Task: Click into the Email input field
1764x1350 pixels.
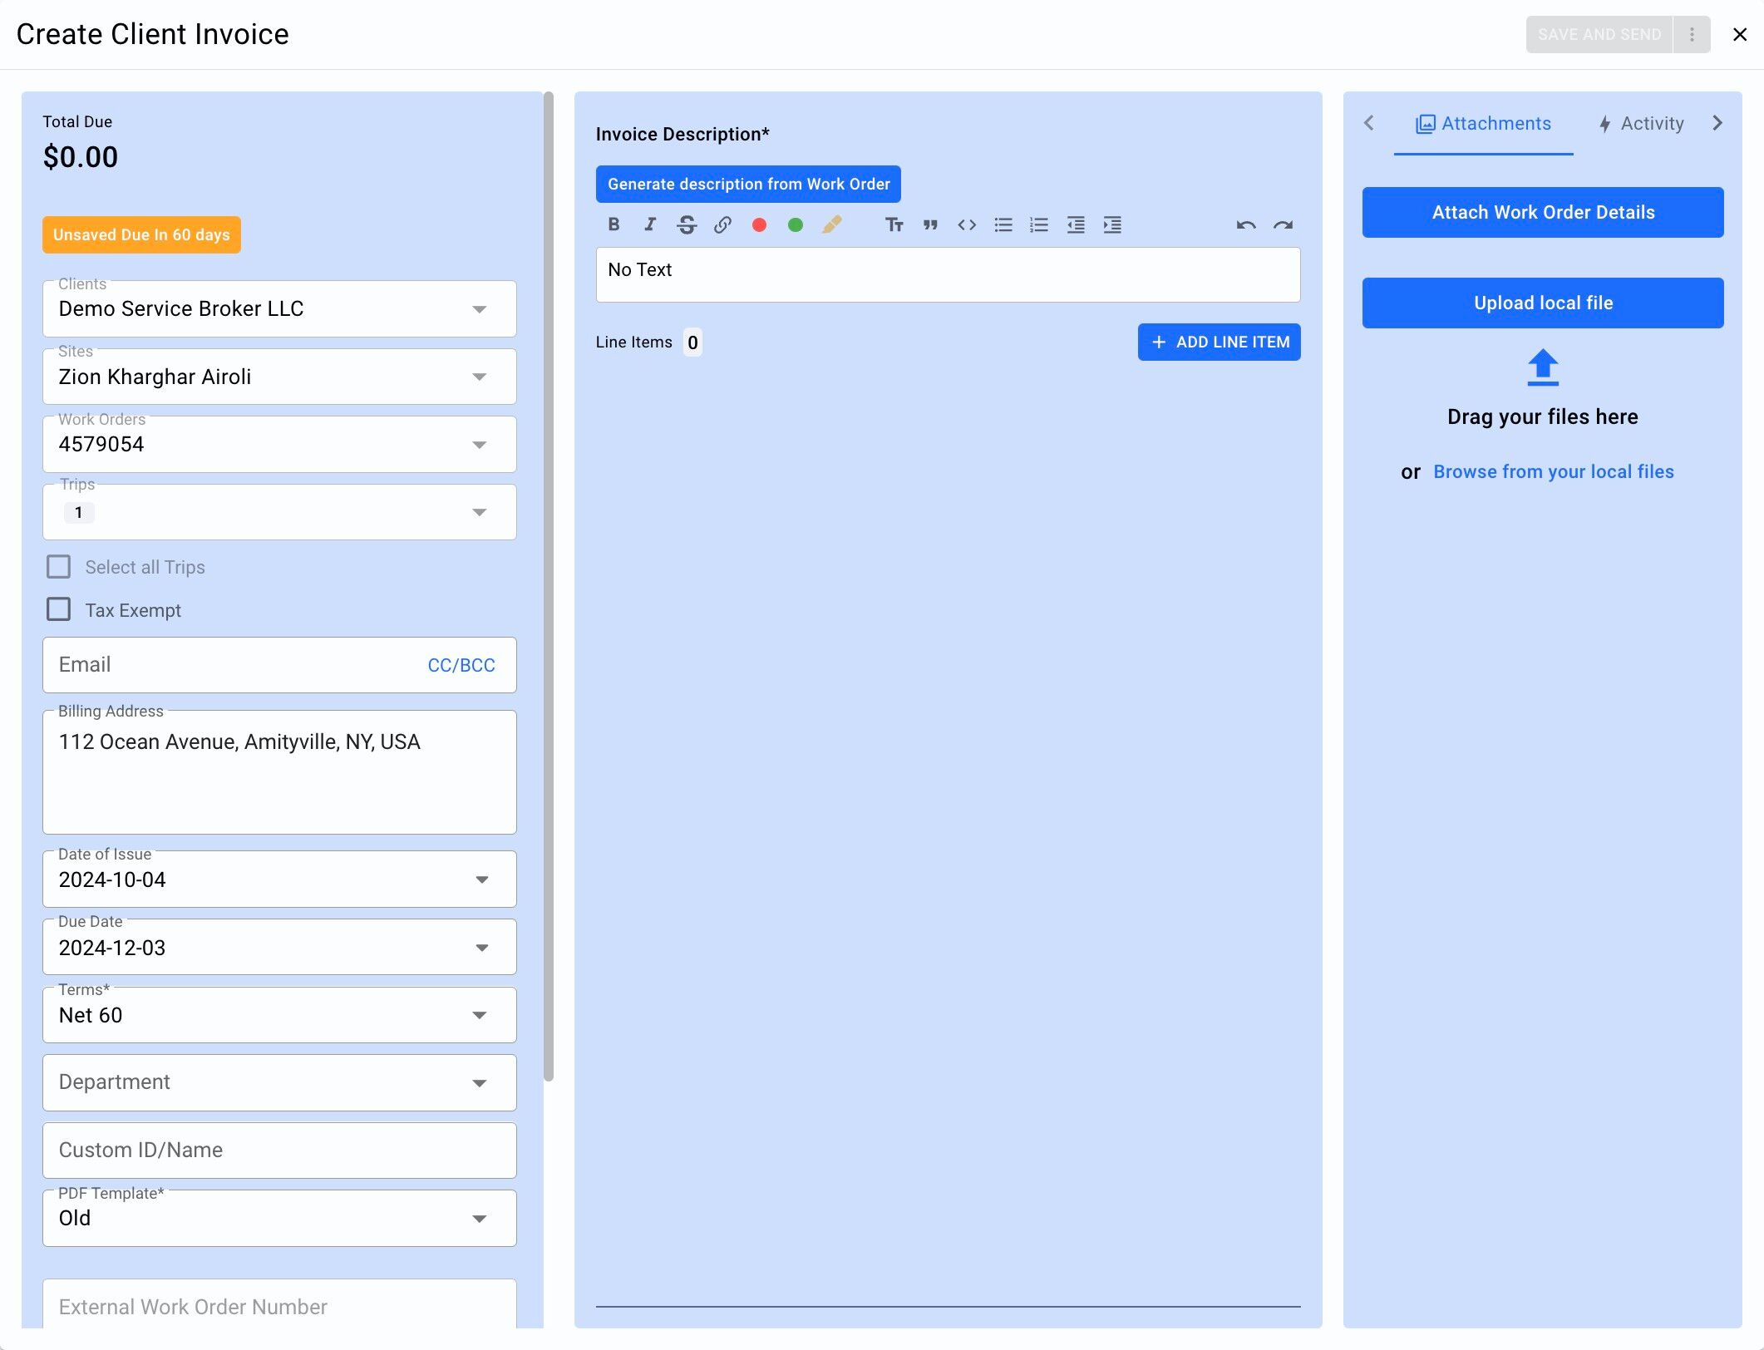Action: [233, 665]
